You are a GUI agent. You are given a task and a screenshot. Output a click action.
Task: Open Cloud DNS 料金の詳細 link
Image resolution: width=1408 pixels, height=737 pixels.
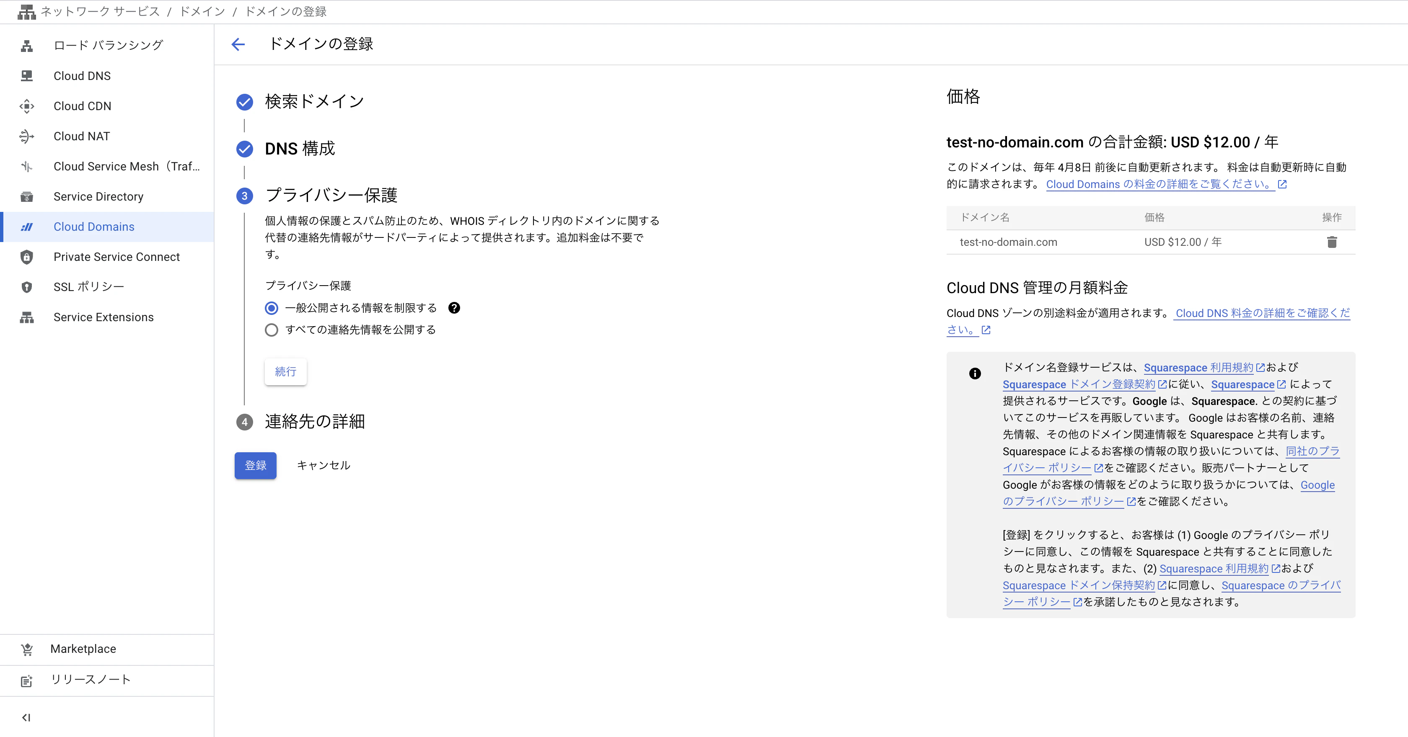pos(1263,314)
